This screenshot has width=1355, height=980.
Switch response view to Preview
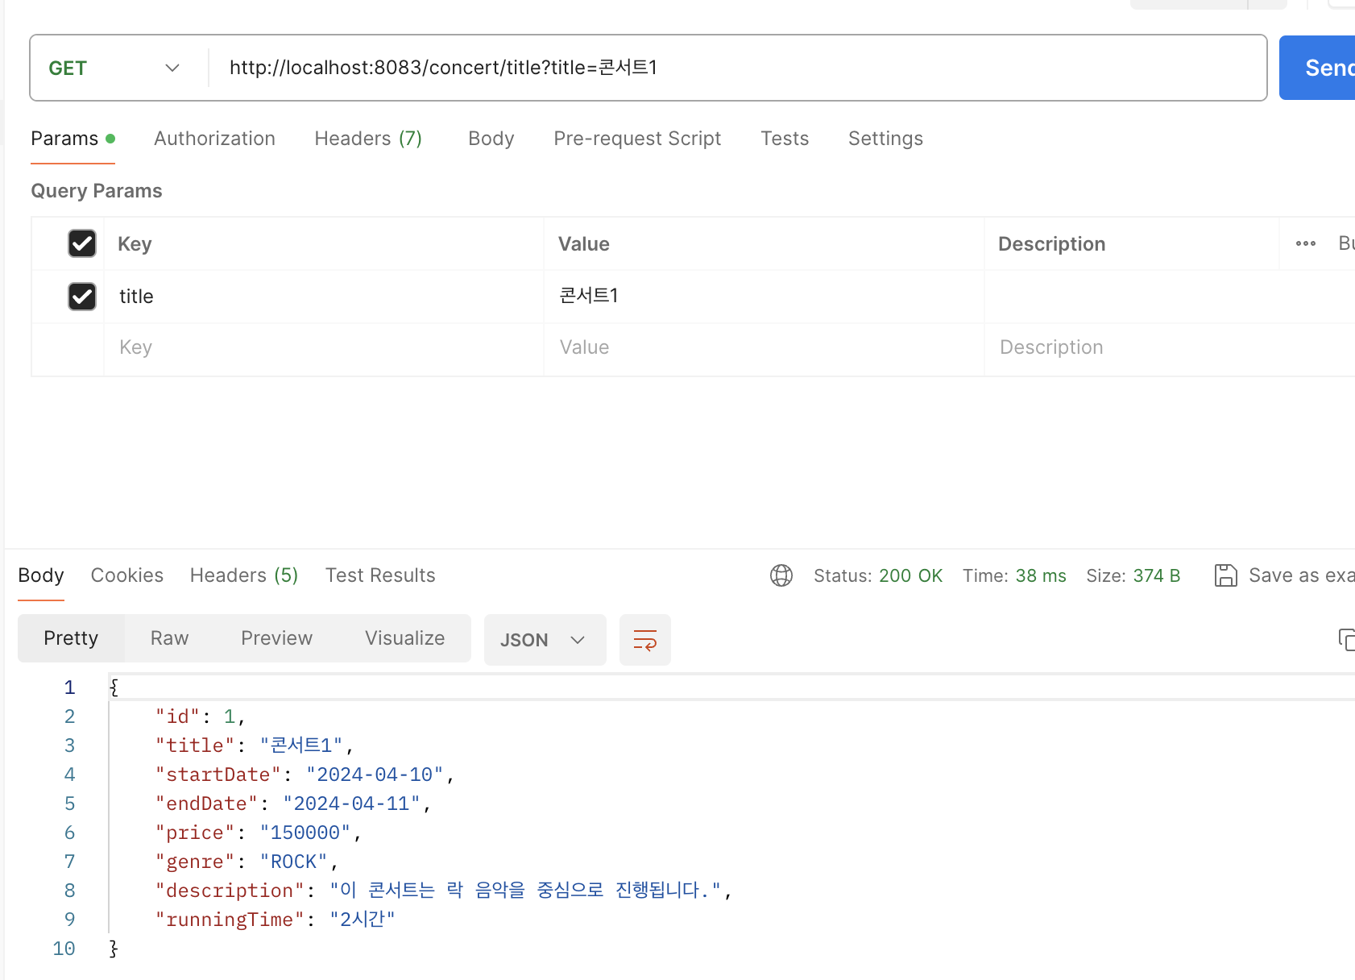tap(276, 638)
